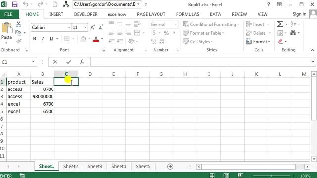Click the Clear eraser icon
Viewport: 317px width, 178px height.
[x=280, y=41]
